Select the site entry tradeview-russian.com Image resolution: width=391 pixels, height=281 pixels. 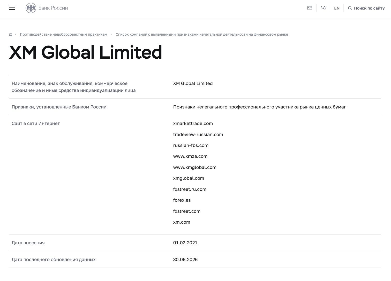198,135
